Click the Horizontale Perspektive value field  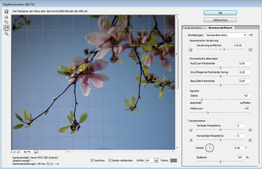(x=241, y=136)
